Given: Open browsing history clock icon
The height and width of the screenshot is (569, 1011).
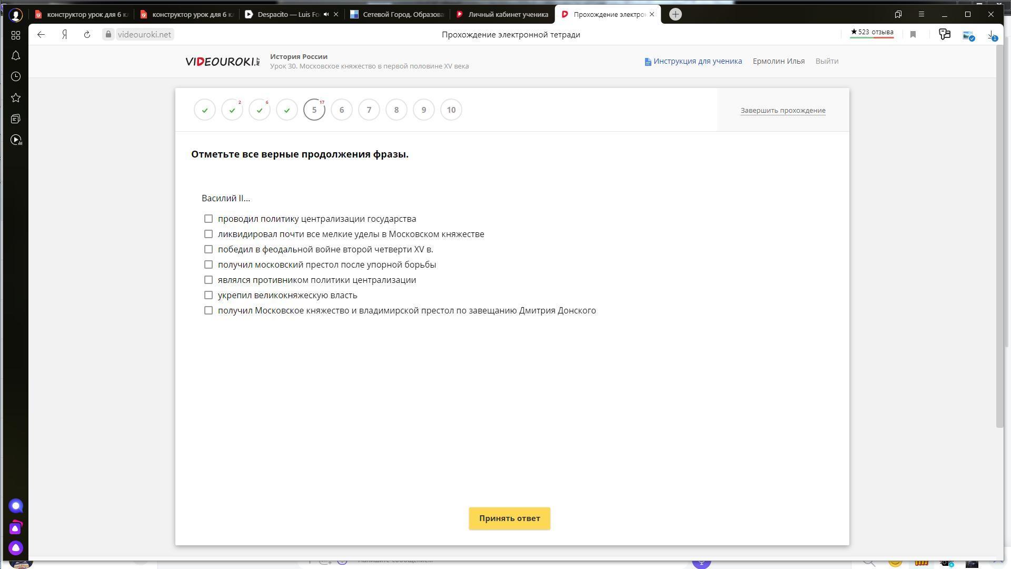Looking at the screenshot, I should (16, 77).
